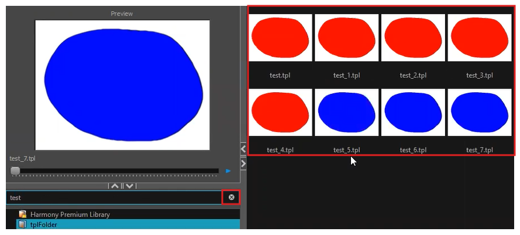The image size is (520, 235).
Task: Select the test_3.tpl template thumbnail
Action: pyautogui.click(x=480, y=38)
